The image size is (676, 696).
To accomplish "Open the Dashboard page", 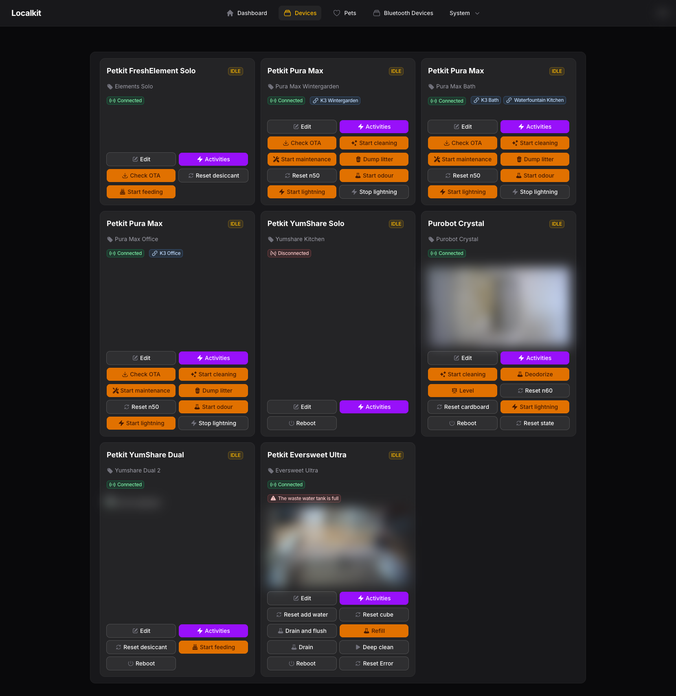I will [x=247, y=13].
